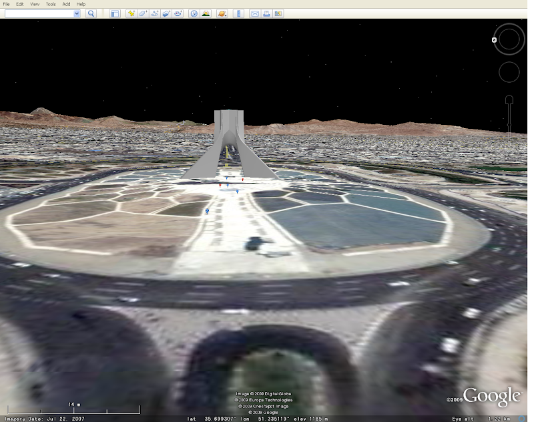Click the Imagery Date: Jul 22, 2007 text

(44, 419)
